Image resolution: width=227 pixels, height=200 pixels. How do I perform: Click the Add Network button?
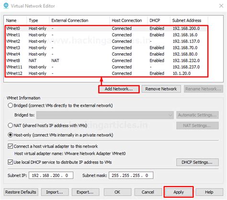pos(119,89)
